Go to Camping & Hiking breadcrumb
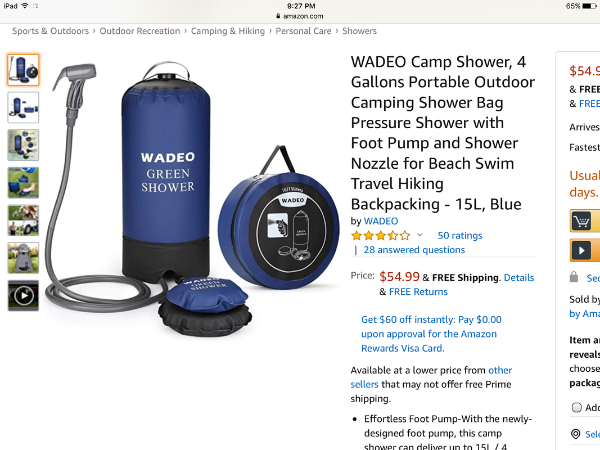Screen dimensions: 600x450 tap(228, 31)
